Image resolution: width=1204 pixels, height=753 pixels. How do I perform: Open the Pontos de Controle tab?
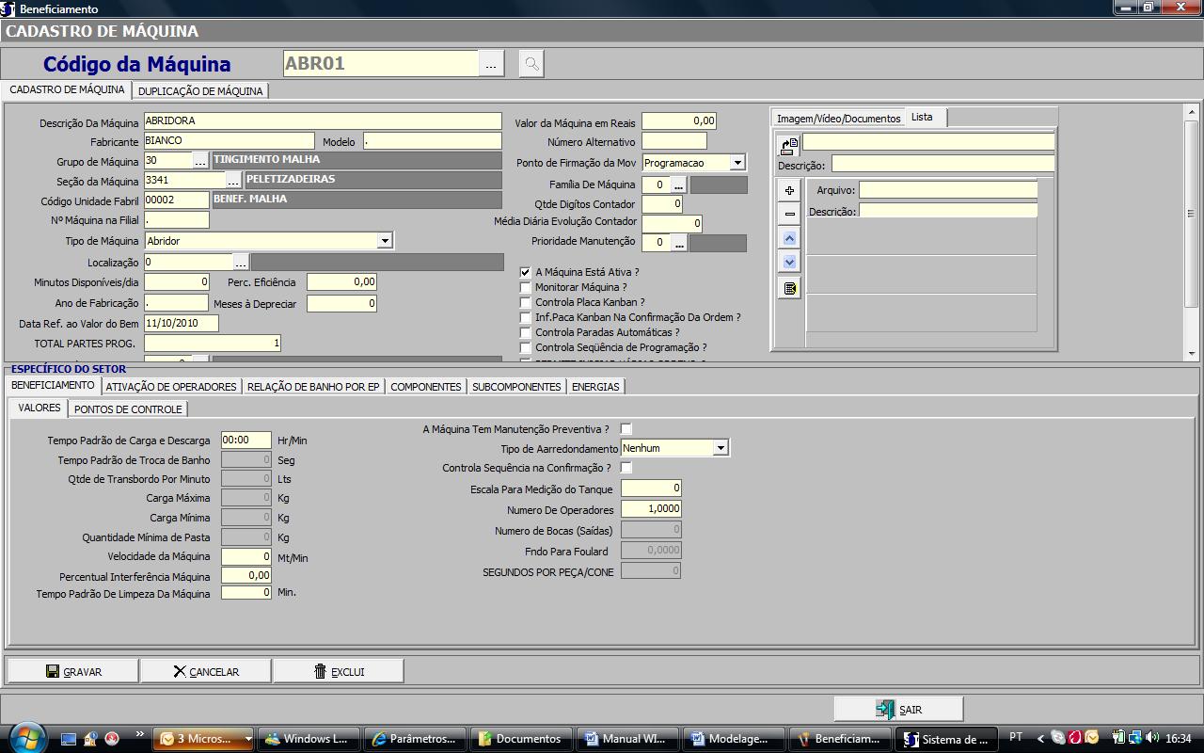point(128,409)
